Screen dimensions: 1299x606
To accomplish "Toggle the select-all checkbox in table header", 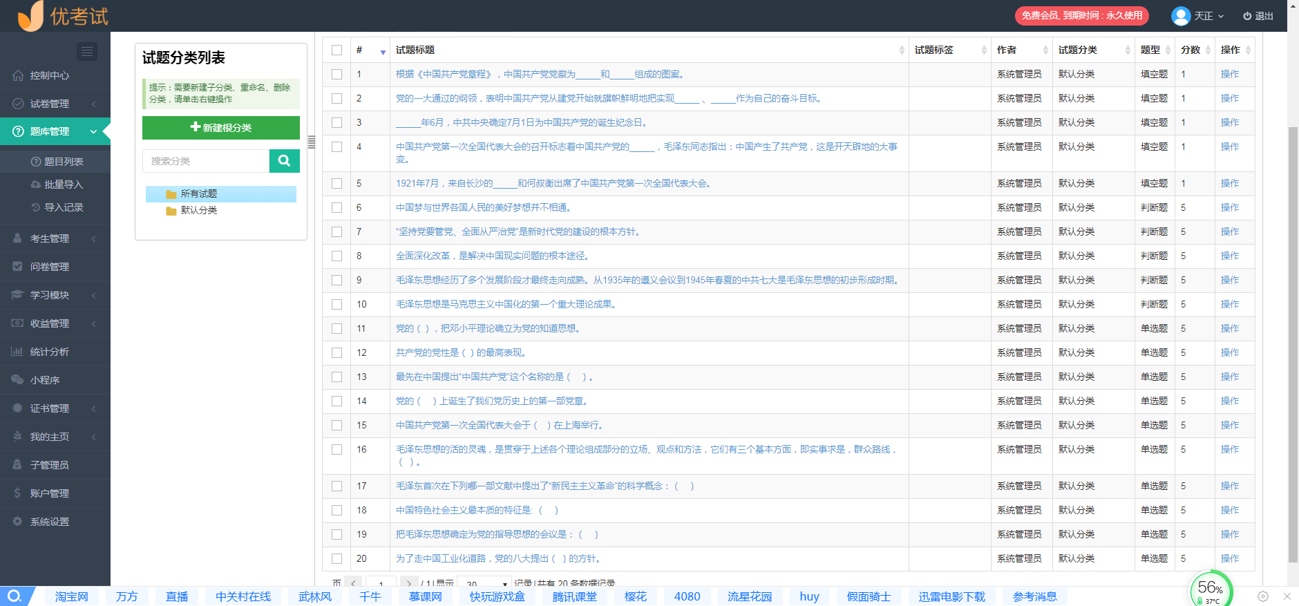I will (x=336, y=50).
